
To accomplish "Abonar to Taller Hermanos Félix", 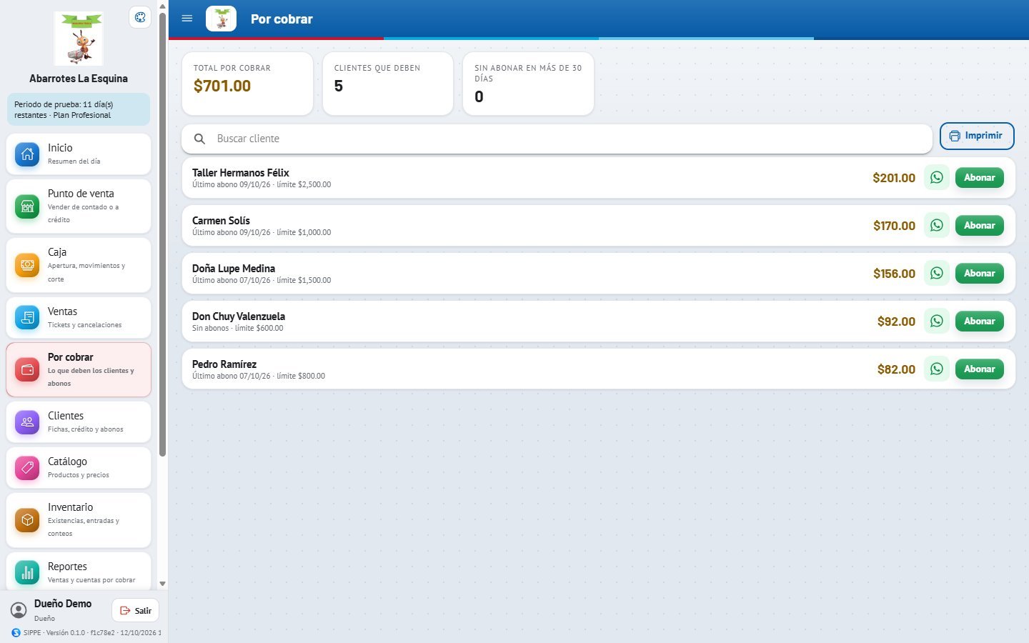I will tap(980, 178).
